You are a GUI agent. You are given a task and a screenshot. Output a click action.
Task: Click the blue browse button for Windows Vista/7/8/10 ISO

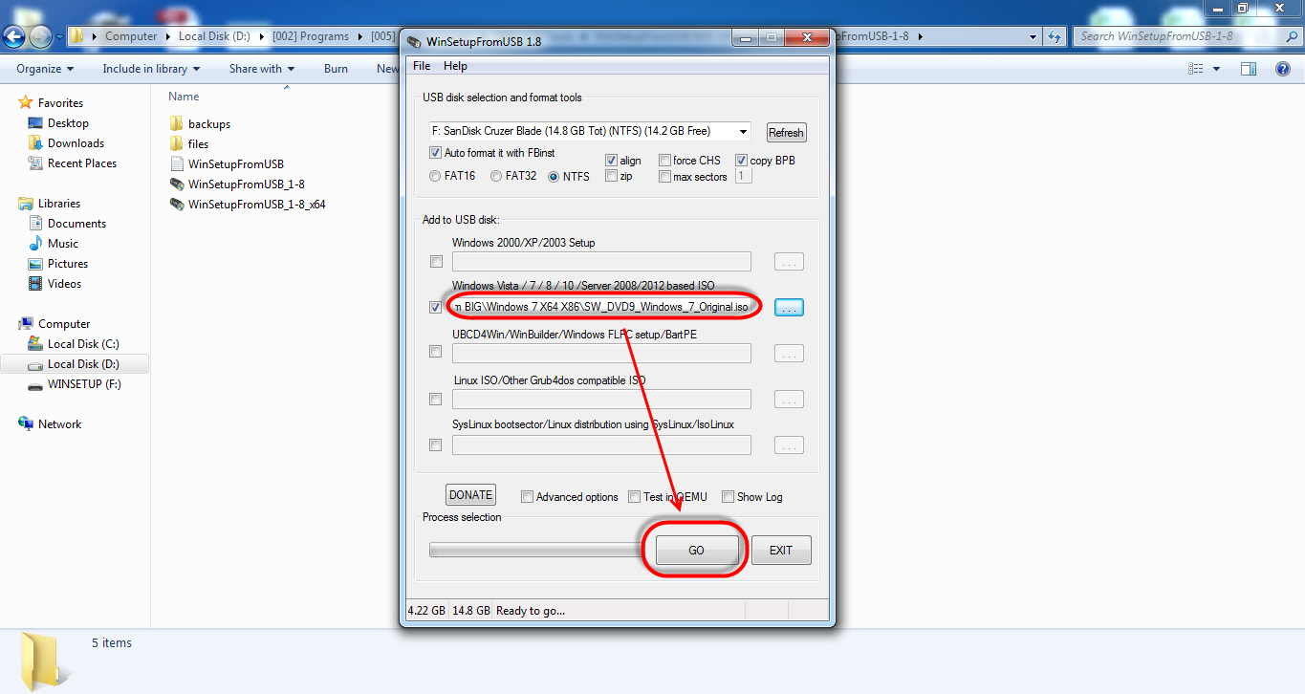[789, 306]
